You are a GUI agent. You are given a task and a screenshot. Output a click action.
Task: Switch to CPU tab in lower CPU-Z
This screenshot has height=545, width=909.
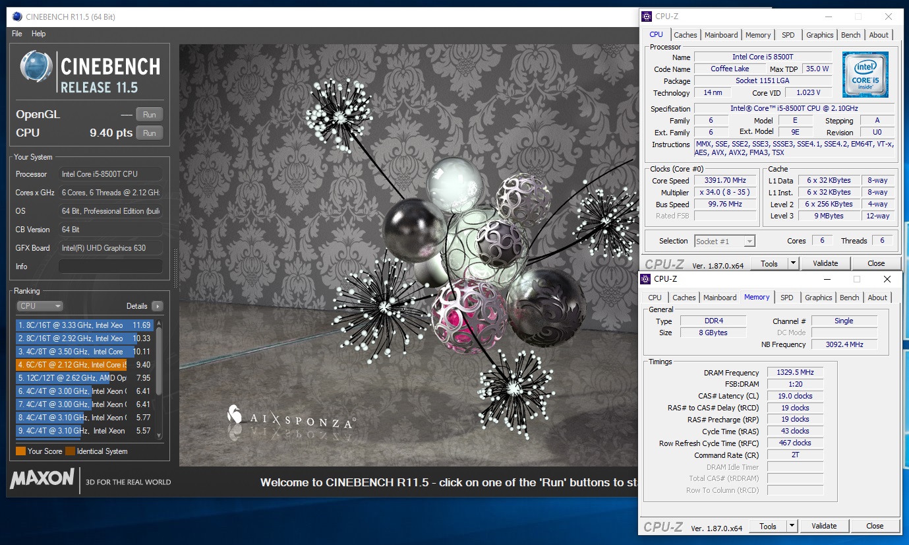coord(655,298)
